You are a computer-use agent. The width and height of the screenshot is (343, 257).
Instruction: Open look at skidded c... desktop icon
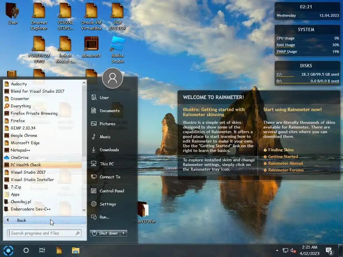(65, 50)
